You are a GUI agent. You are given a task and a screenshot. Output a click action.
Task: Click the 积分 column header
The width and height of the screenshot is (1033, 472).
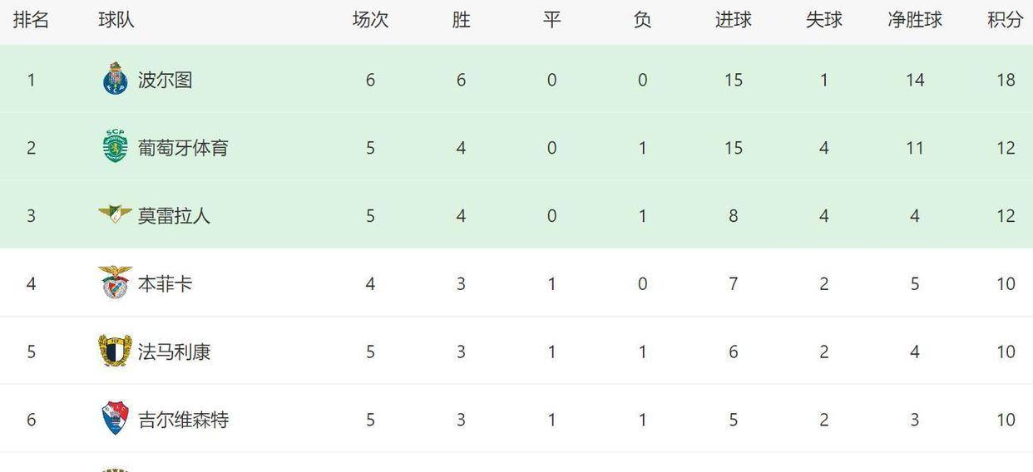point(1006,20)
